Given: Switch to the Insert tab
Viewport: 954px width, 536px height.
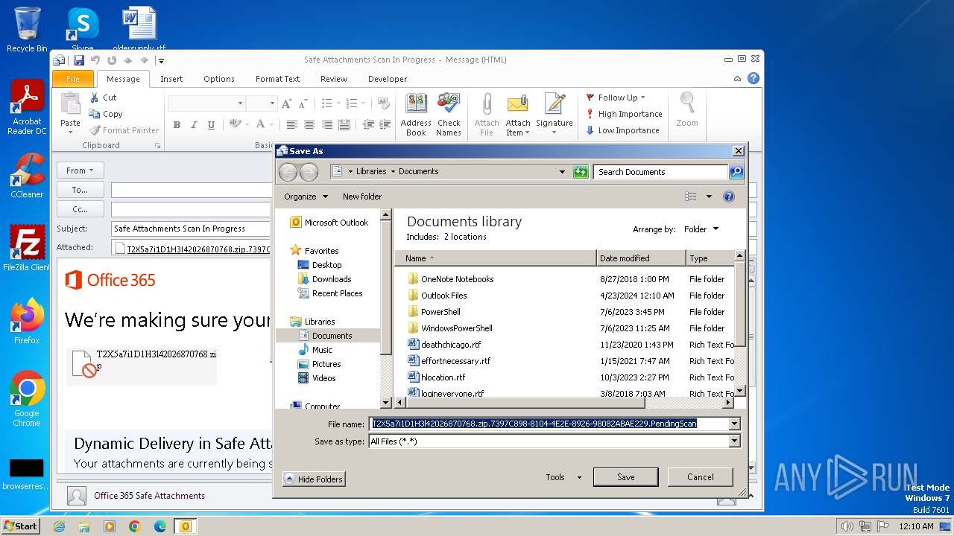Looking at the screenshot, I should tap(171, 79).
